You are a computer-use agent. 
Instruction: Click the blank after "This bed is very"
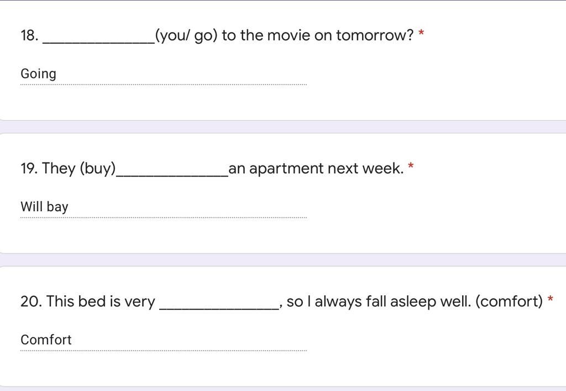tap(219, 308)
